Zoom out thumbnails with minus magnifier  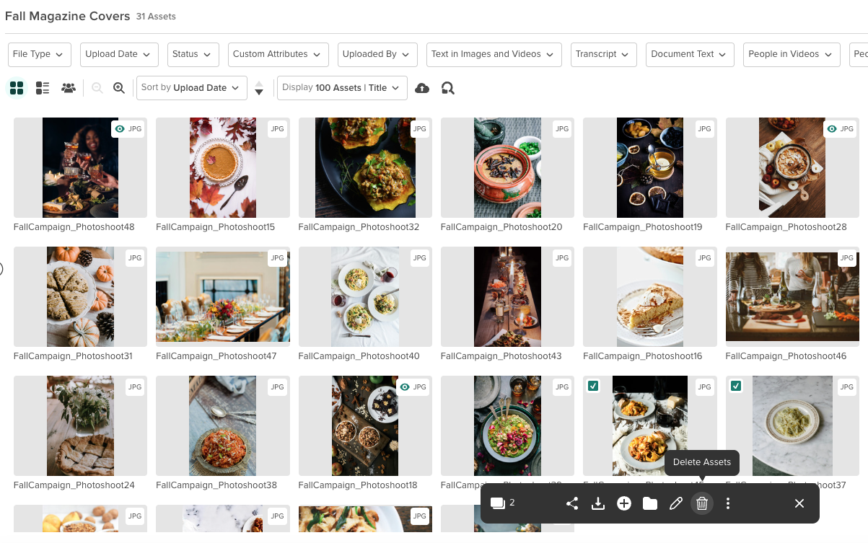97,88
